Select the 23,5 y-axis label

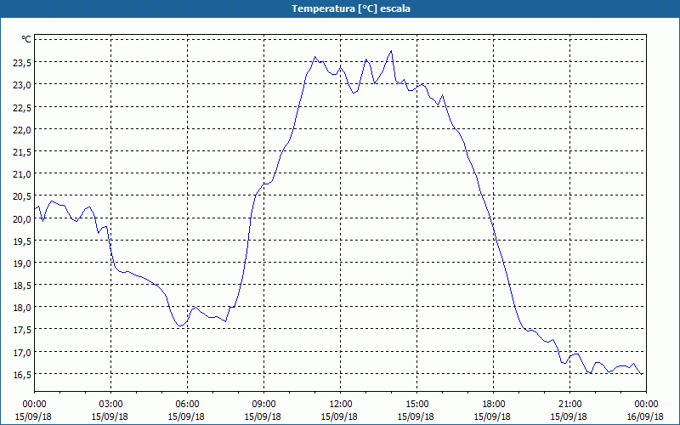point(22,63)
